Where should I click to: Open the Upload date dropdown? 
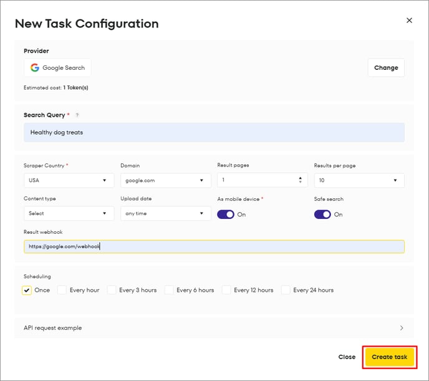[x=166, y=213]
